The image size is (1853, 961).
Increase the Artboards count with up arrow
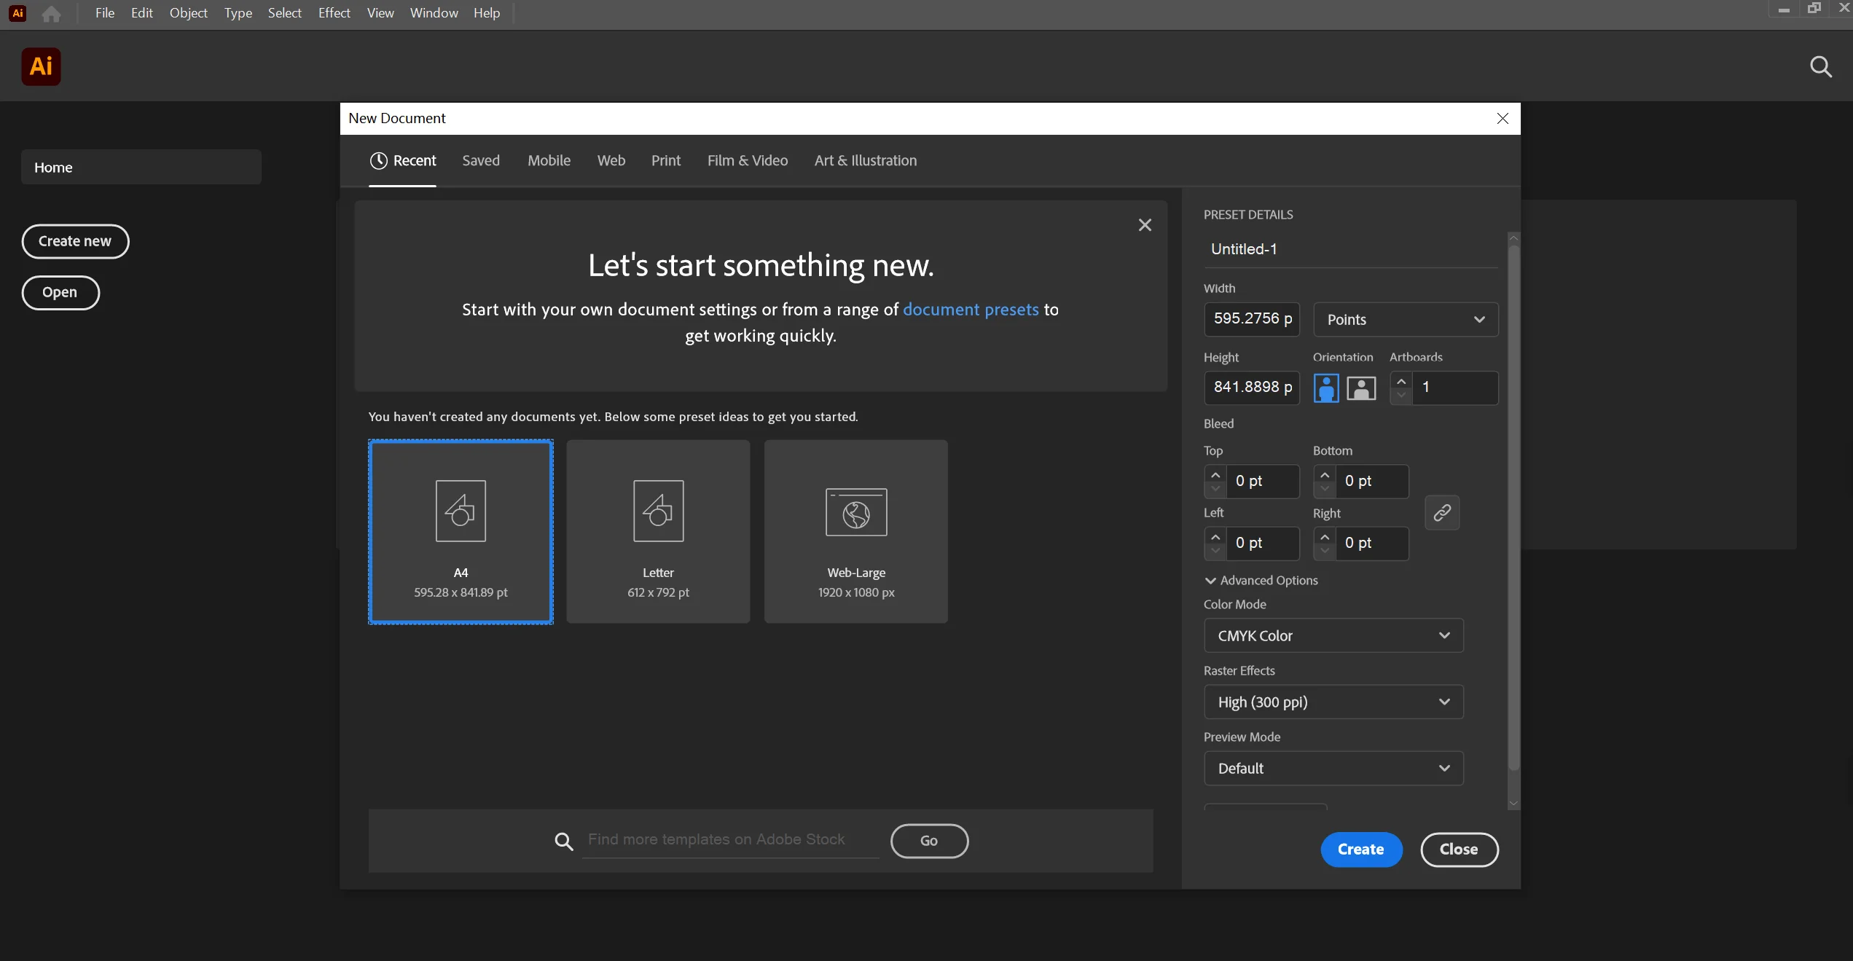(1400, 381)
